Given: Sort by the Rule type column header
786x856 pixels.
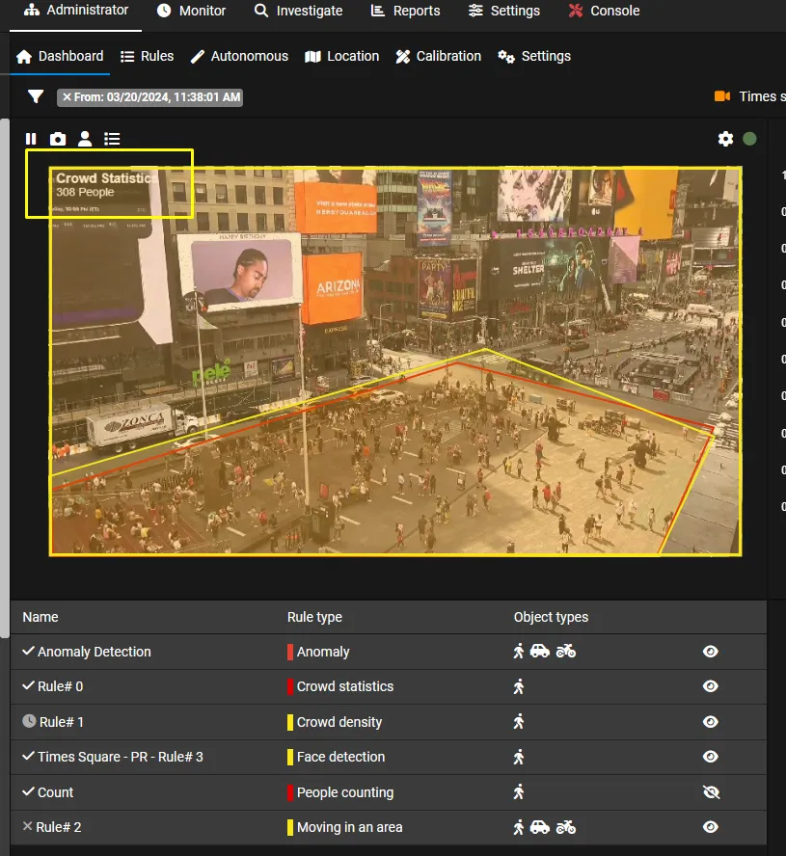Looking at the screenshot, I should click(314, 618).
